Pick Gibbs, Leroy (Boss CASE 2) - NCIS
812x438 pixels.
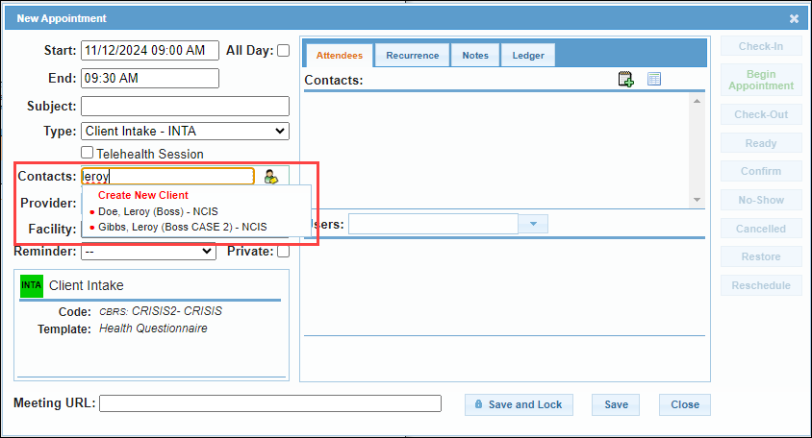pos(182,227)
